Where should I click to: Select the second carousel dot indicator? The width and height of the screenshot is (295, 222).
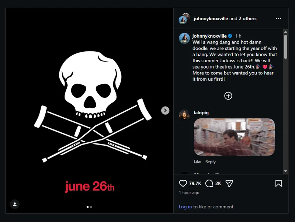91,207
